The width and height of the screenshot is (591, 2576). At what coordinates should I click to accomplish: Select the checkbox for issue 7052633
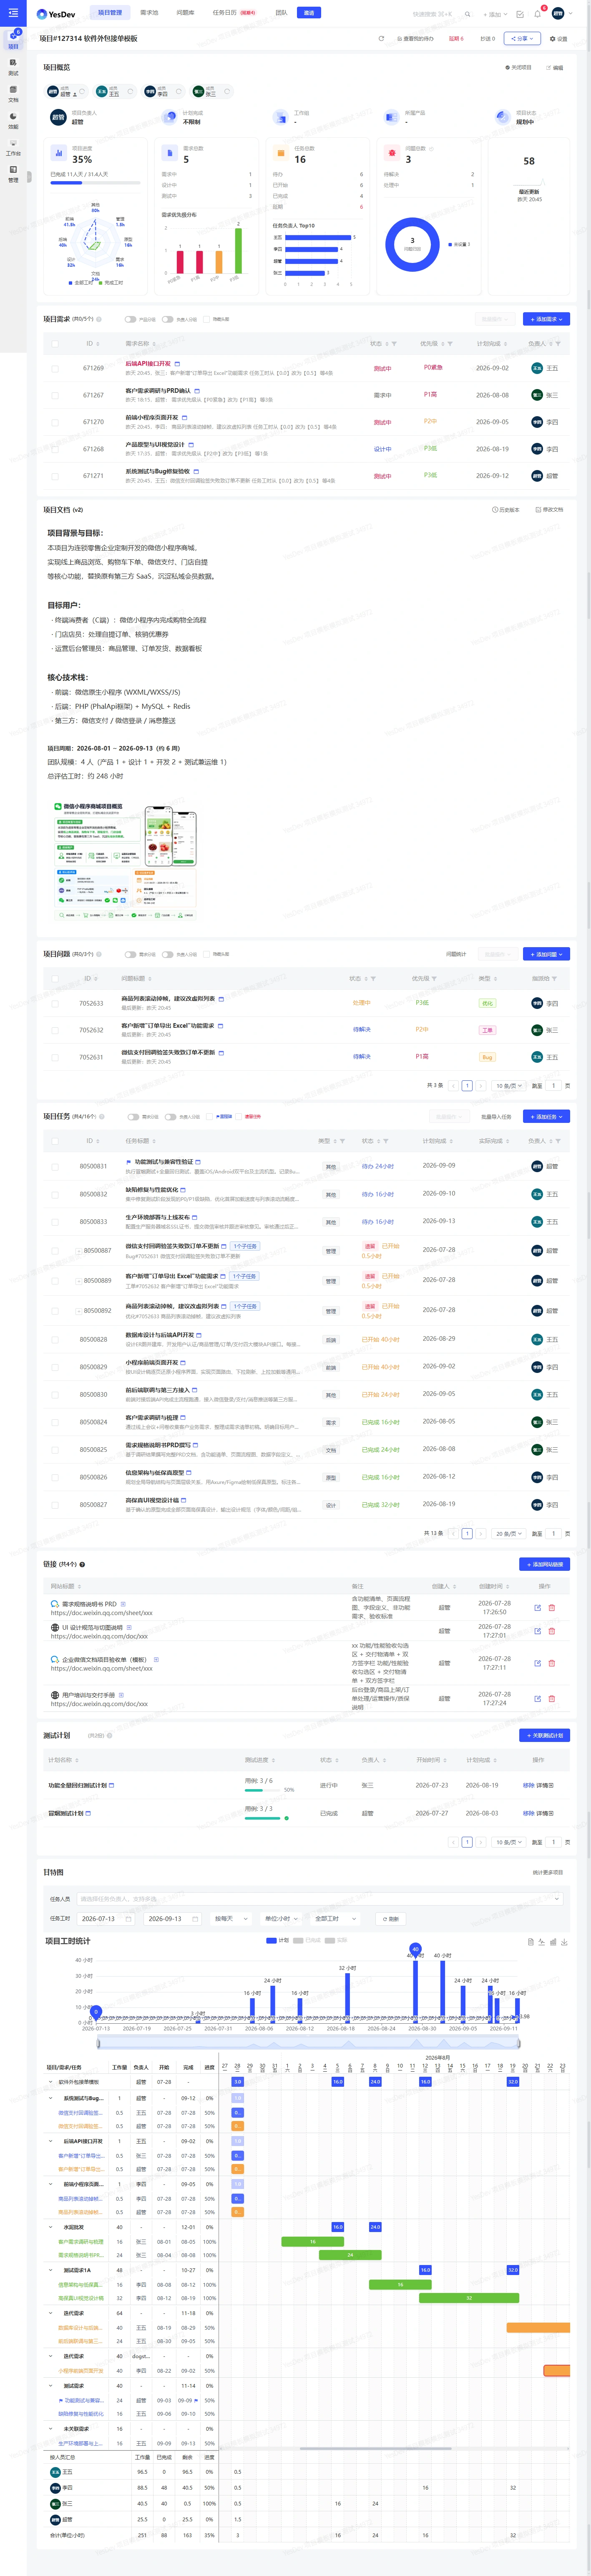click(x=55, y=1003)
